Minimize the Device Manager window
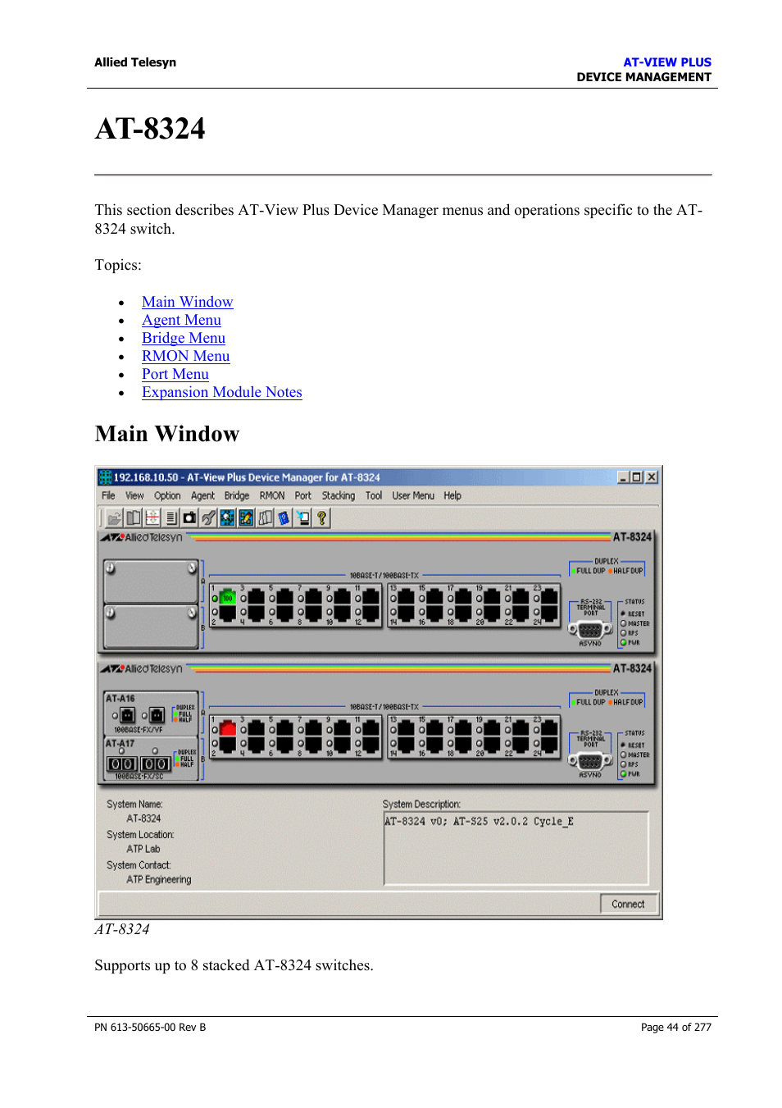Viewport: 782px width, 1108px height. pyautogui.click(x=624, y=477)
